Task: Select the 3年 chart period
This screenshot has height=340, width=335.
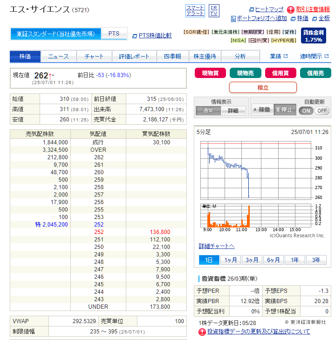Action: point(316,260)
